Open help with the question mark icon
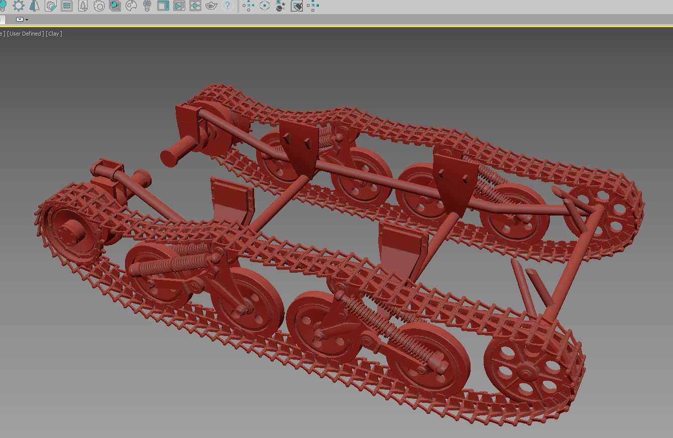This screenshot has width=673, height=438. (228, 6)
